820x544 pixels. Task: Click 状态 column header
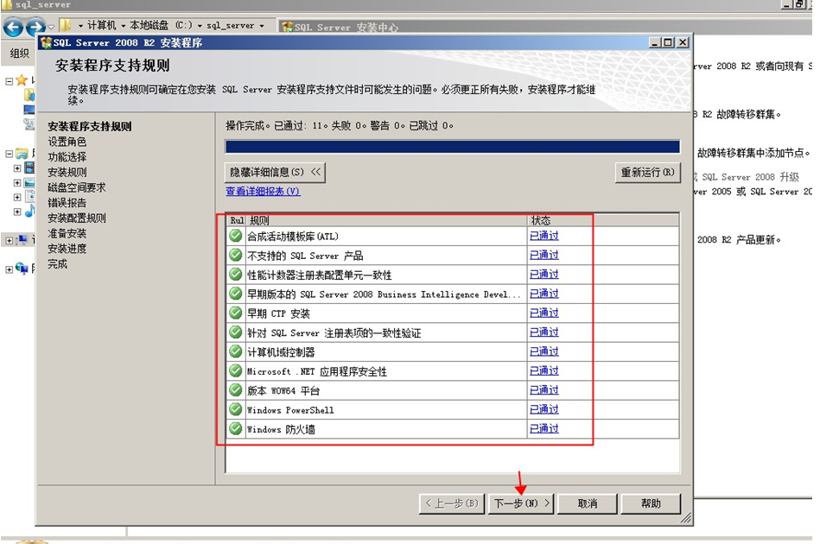pos(603,220)
